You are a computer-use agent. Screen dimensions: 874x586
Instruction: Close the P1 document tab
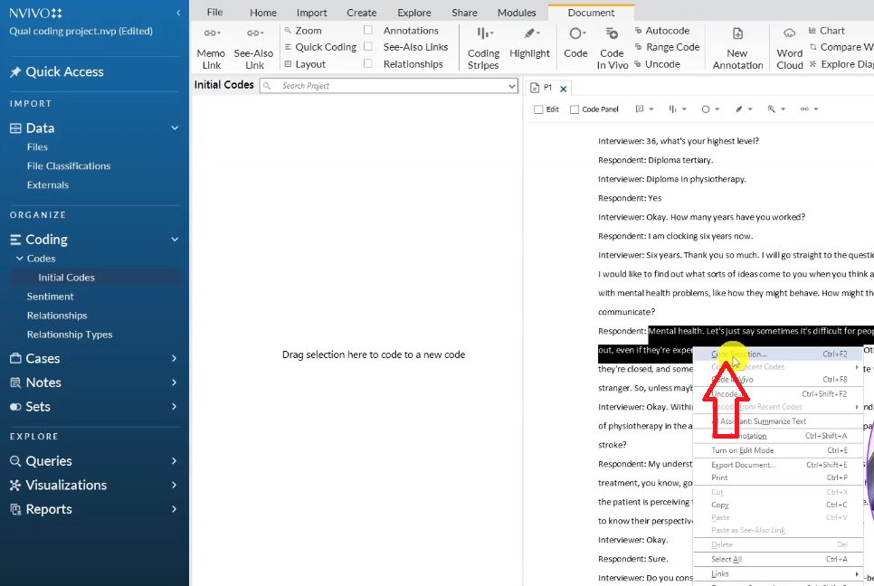(563, 89)
